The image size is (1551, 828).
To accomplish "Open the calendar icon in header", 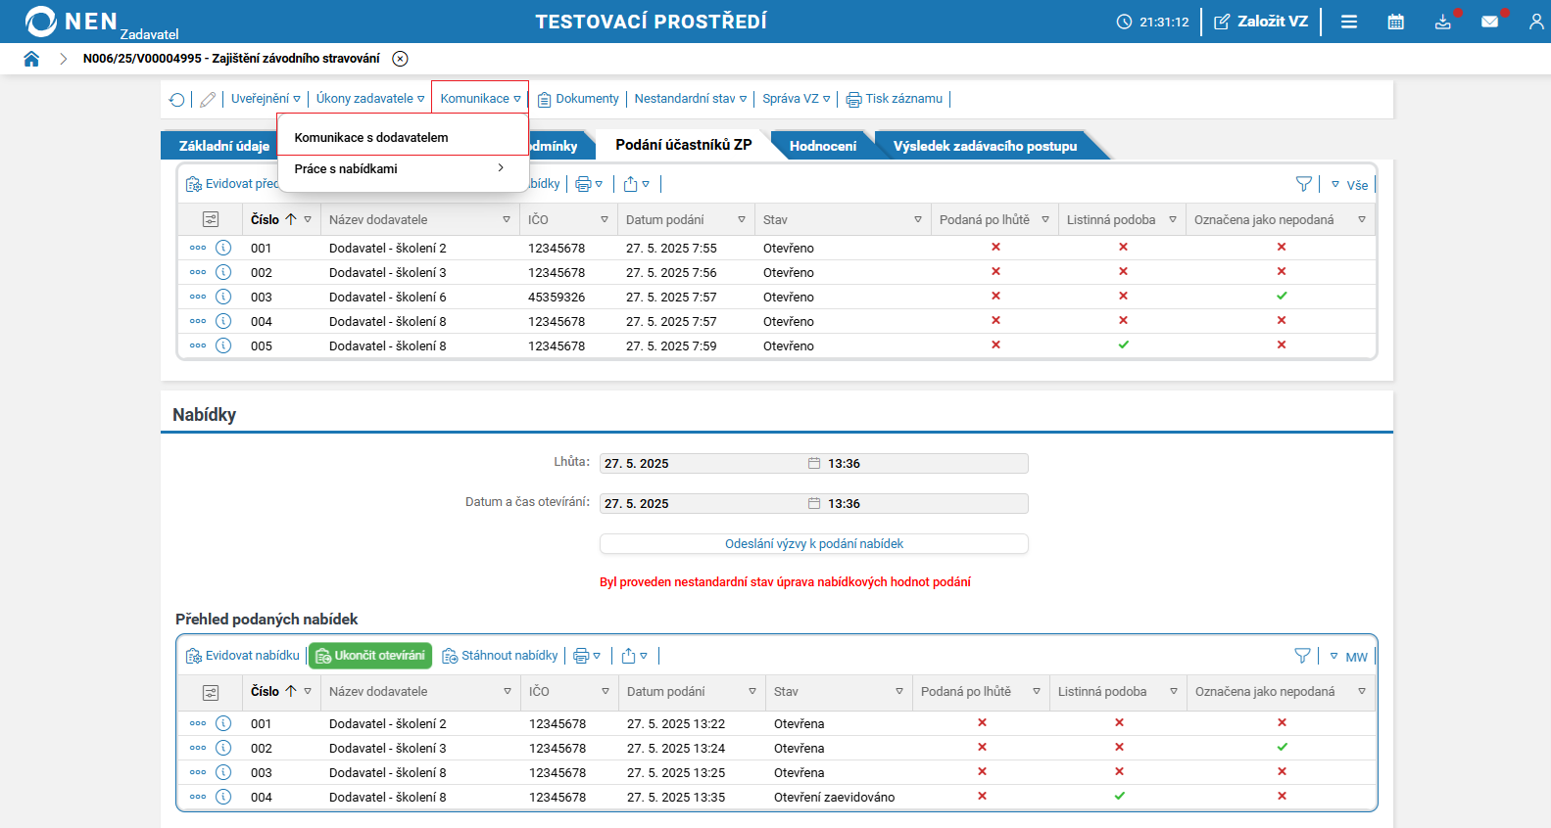I will [1395, 22].
